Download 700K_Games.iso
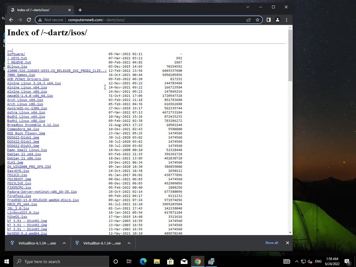 pyautogui.click(x=21, y=75)
